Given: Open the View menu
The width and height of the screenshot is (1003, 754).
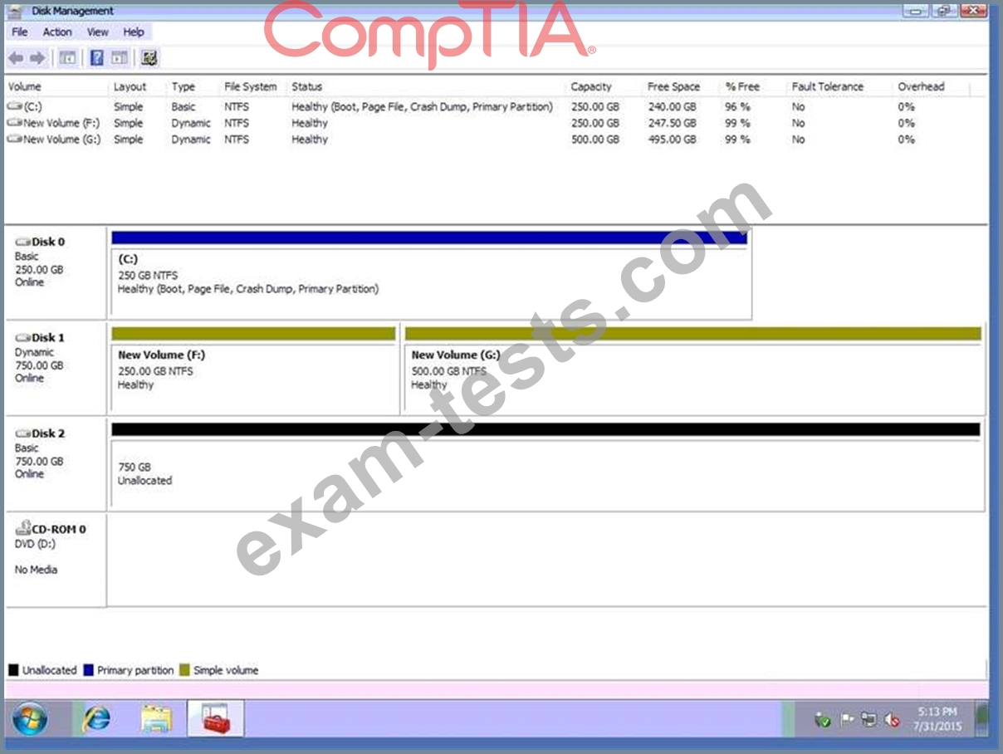Looking at the screenshot, I should 98,32.
